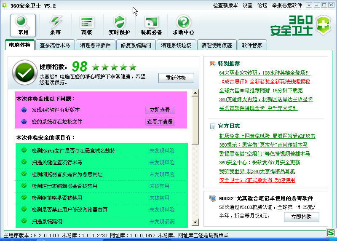Open link 买杀毒软件得现金卡
The width and height of the screenshot is (337, 241).
(x=258, y=108)
